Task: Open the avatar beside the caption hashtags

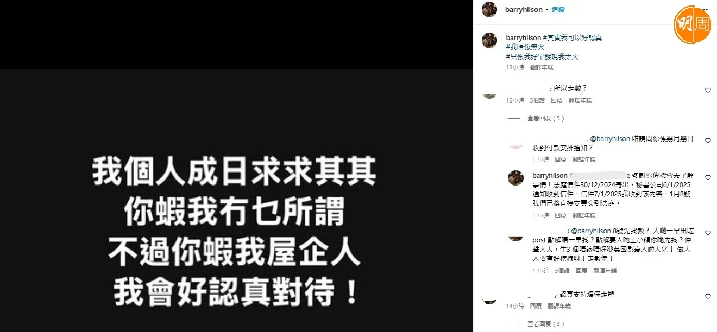Action: coord(489,40)
